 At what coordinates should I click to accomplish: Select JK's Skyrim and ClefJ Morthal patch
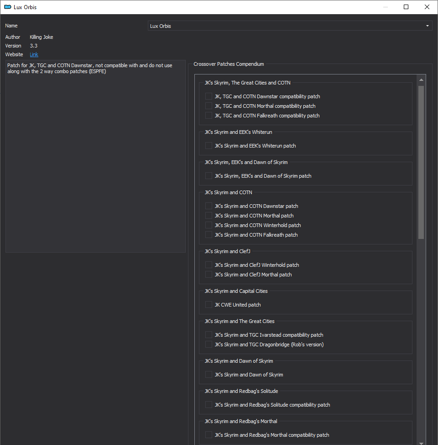point(209,275)
